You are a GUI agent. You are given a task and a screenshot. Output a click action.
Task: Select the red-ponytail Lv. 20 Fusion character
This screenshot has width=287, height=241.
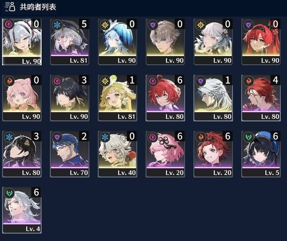click(213, 154)
